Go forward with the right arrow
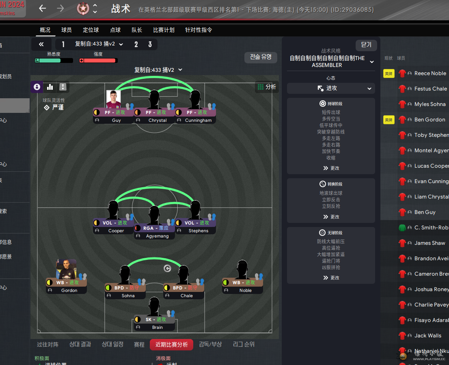This screenshot has height=365, width=449. pyautogui.click(x=60, y=8)
